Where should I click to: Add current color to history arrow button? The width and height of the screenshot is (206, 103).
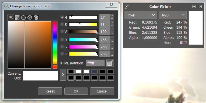pos(63,75)
